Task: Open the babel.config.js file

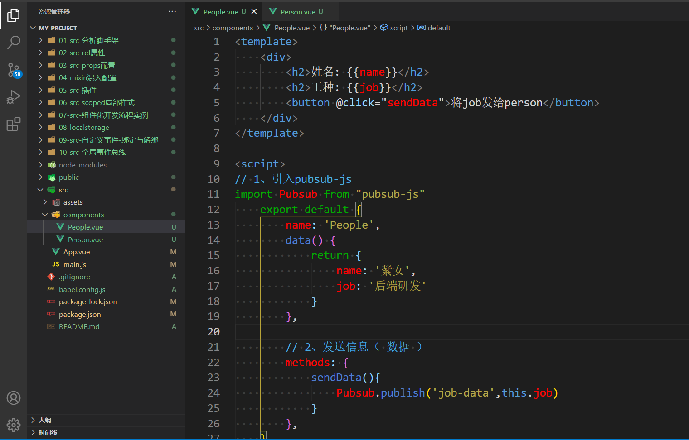Action: point(107,289)
